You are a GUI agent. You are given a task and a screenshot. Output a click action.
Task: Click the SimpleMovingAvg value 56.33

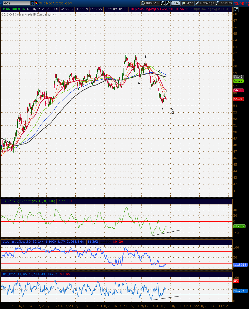point(184,9)
